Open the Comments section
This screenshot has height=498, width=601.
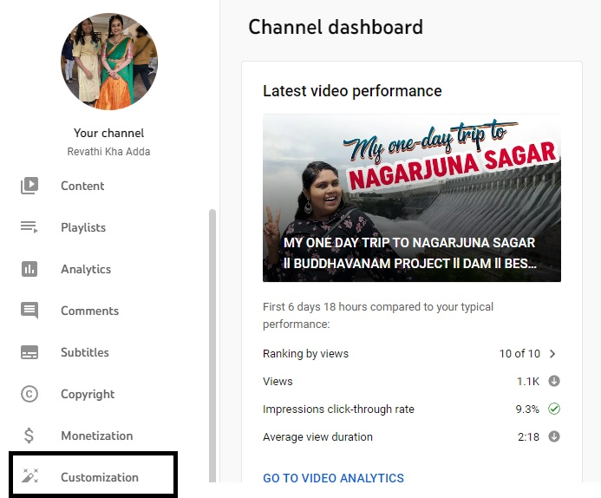click(x=89, y=311)
